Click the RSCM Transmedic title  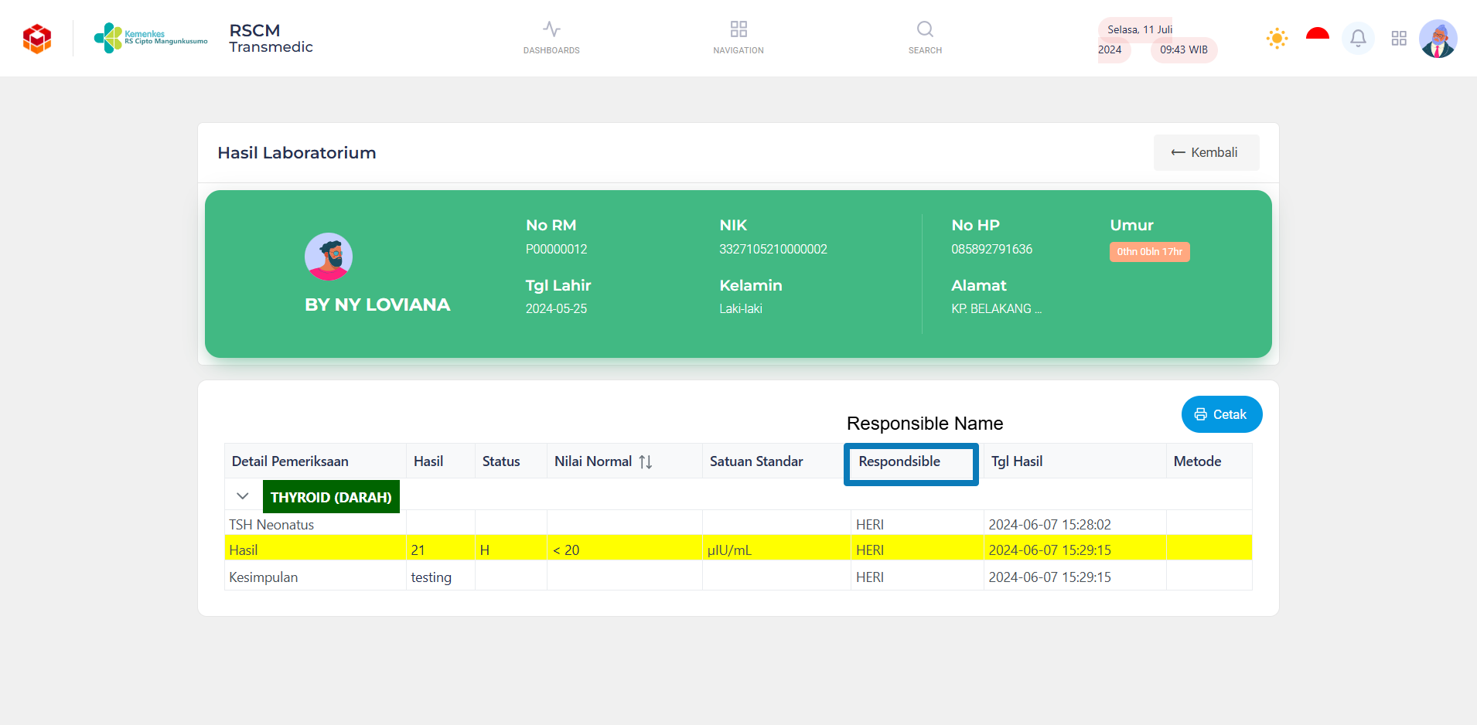(x=271, y=38)
